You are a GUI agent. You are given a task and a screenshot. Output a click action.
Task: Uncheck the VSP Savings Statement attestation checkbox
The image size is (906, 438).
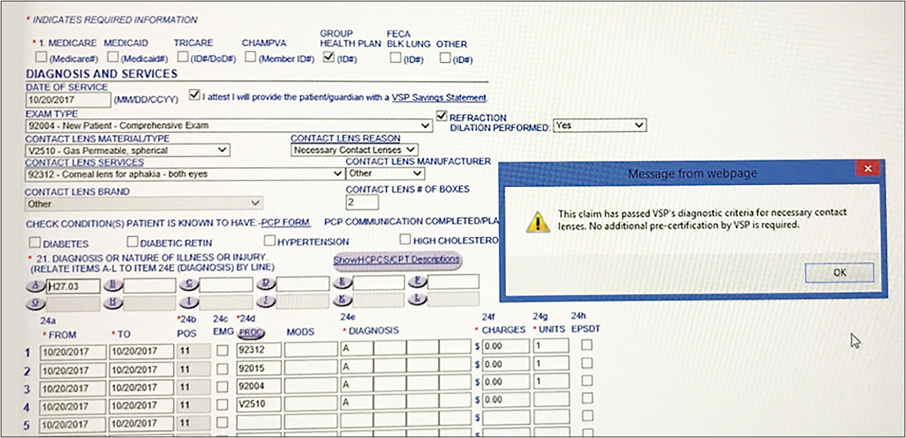pos(195,96)
